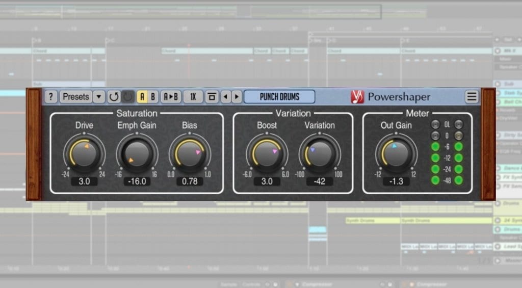Click the Boost label text

[267, 125]
